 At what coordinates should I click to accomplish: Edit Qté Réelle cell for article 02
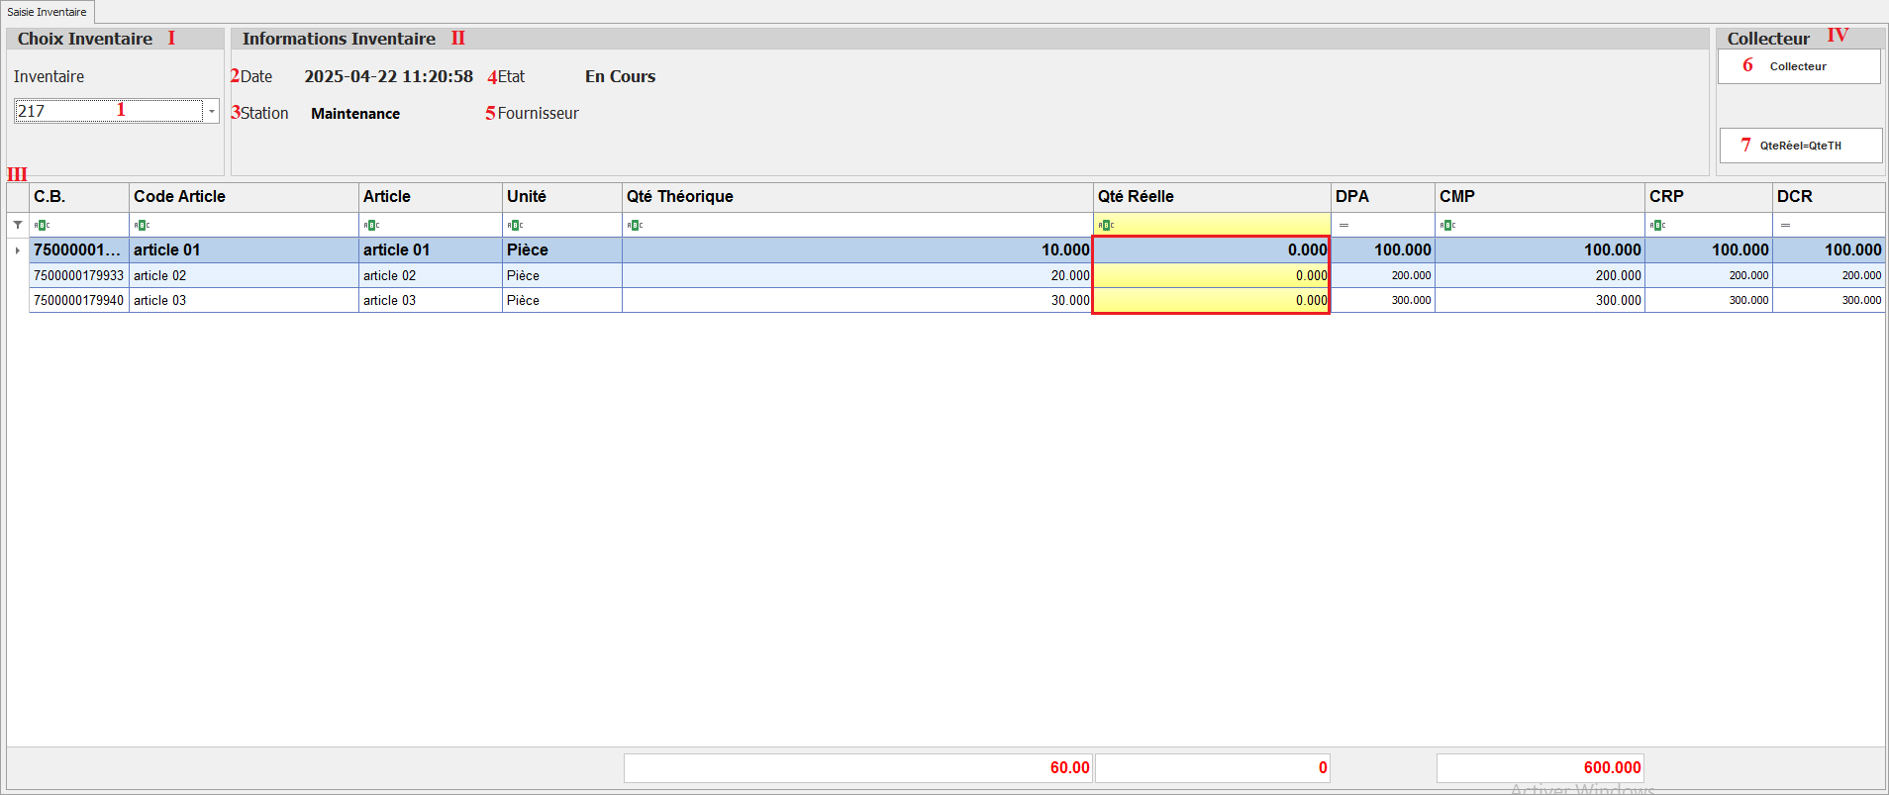pos(1211,275)
